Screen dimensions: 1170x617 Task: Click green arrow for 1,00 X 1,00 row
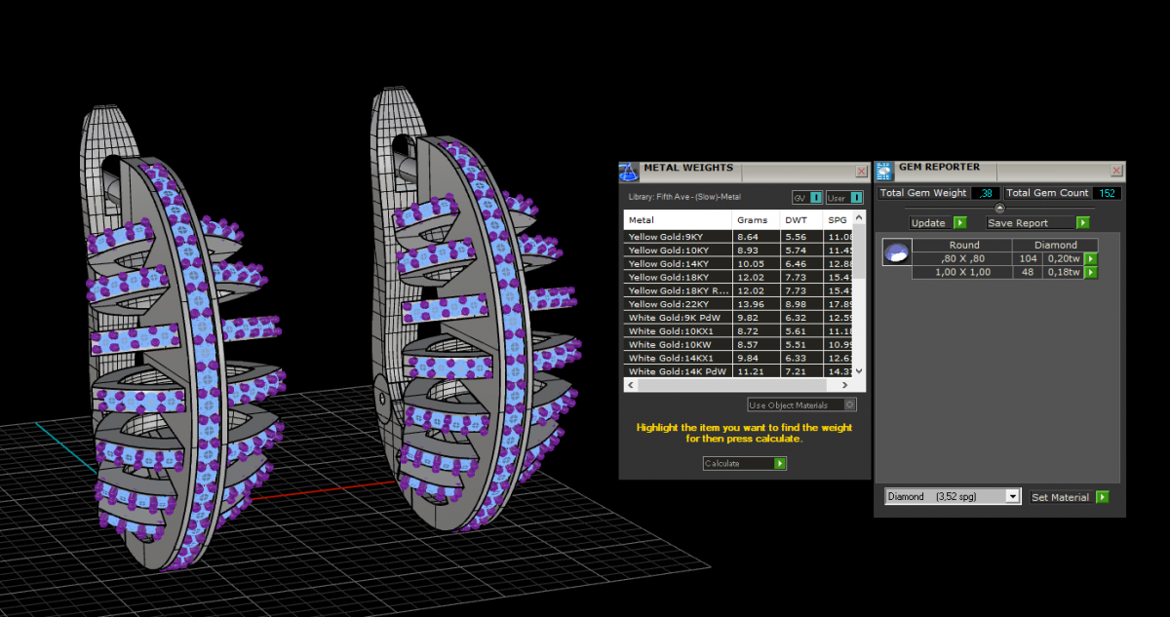1090,272
